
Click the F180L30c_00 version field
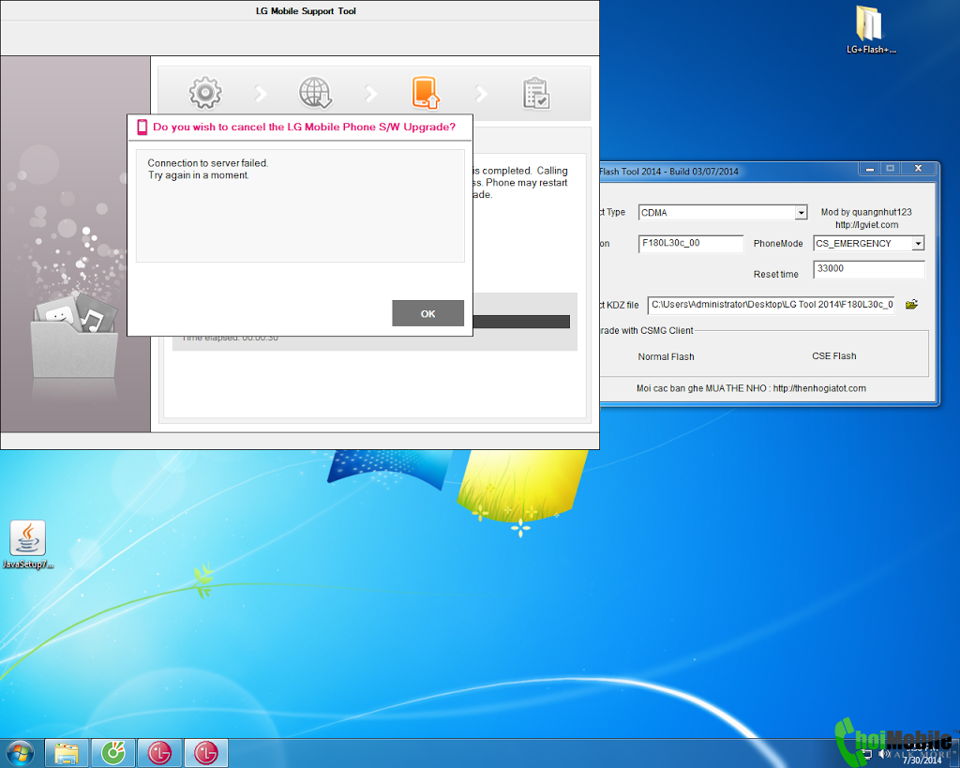pos(691,243)
